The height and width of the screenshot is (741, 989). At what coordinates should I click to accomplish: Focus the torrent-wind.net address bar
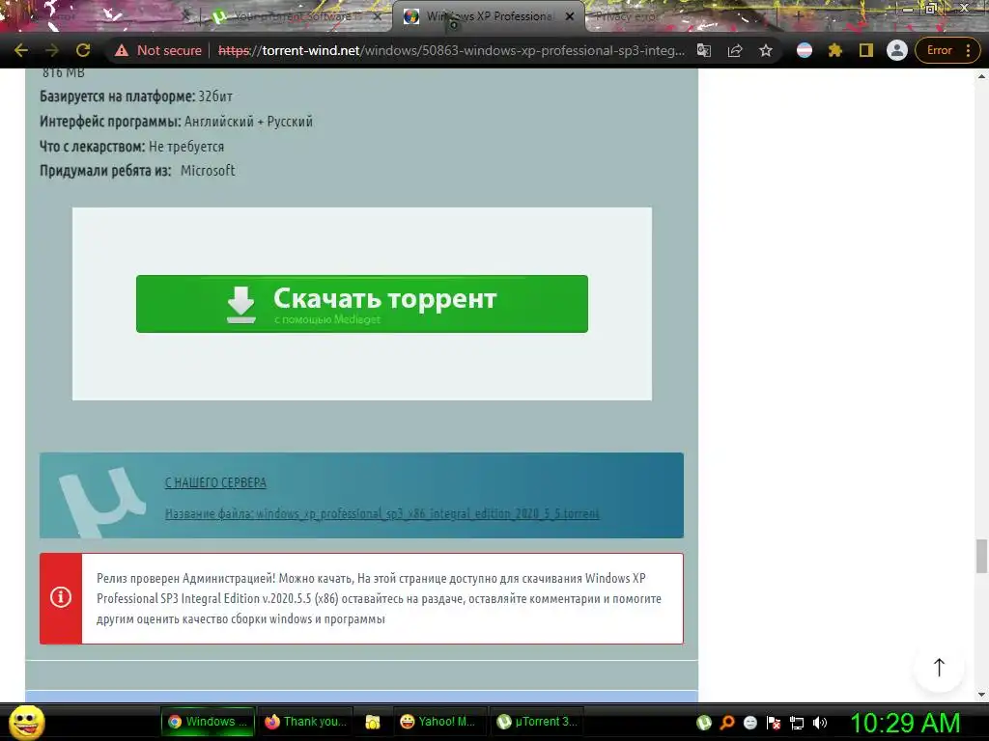click(451, 50)
